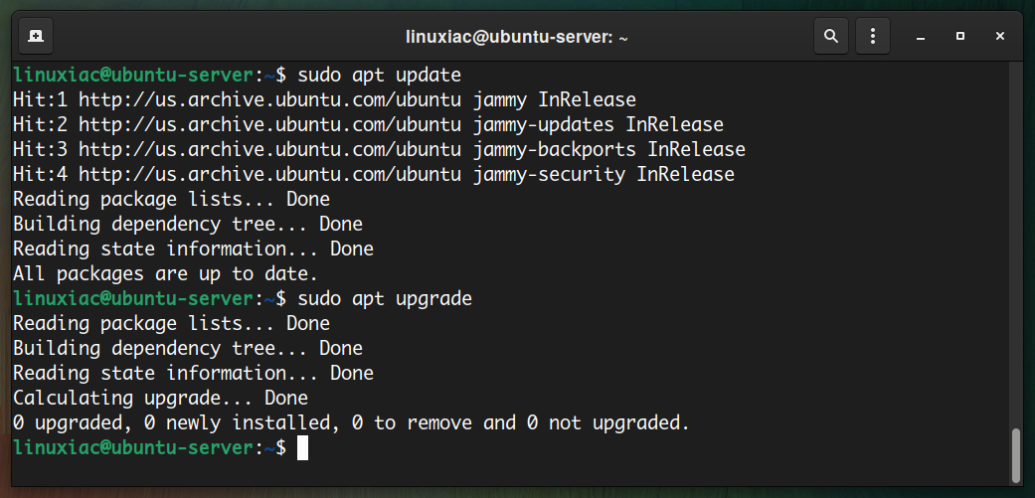Click the jammy-backports archive URL
The image size is (1035, 498).
270,150
